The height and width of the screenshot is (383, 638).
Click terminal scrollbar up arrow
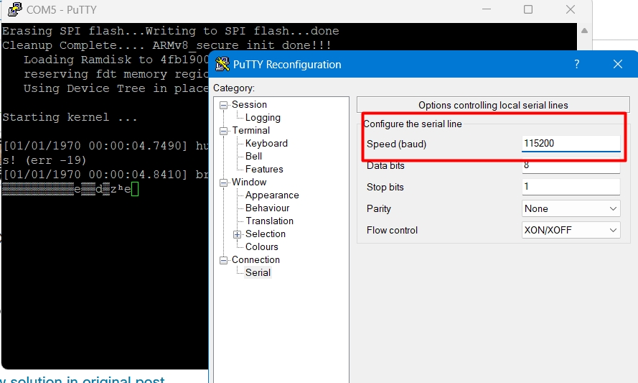(x=585, y=31)
